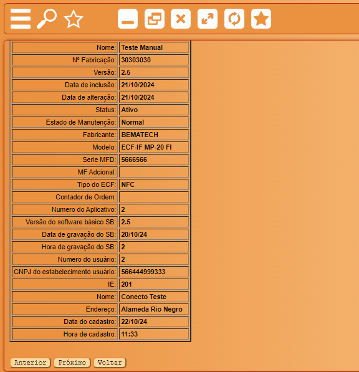Click the filled star bookmark button
This screenshot has width=359, height=372.
[261, 19]
